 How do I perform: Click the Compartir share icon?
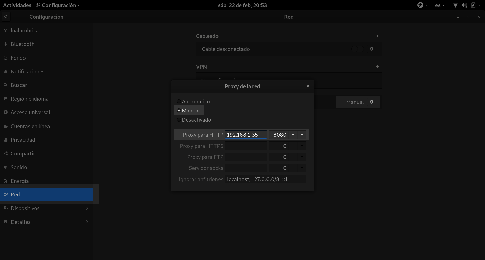point(6,154)
